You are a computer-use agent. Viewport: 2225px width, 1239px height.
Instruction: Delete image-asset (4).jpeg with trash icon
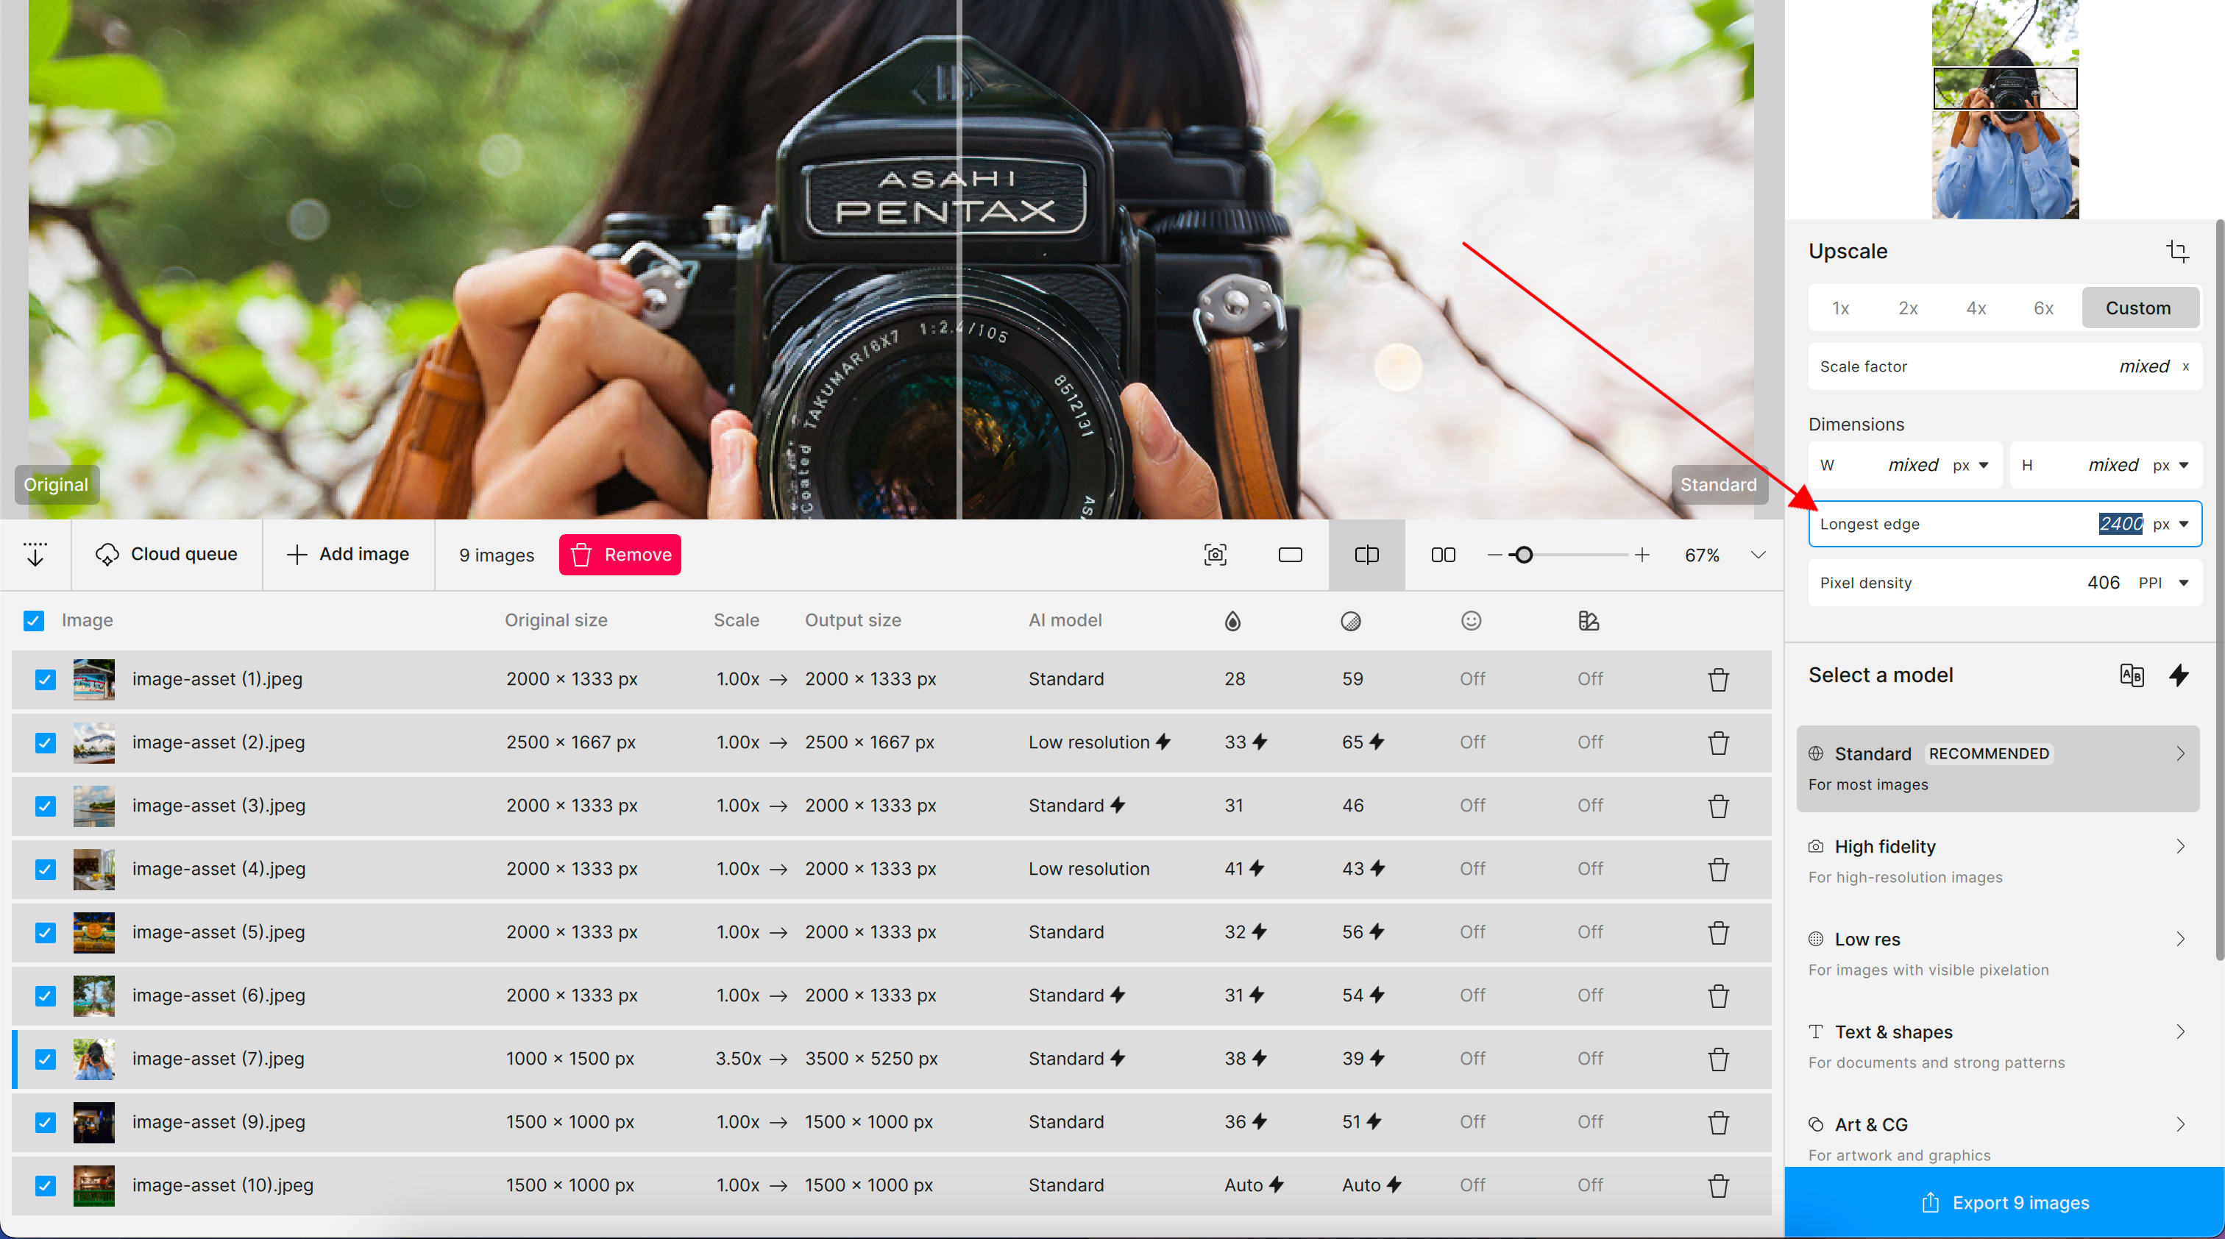pyautogui.click(x=1718, y=869)
